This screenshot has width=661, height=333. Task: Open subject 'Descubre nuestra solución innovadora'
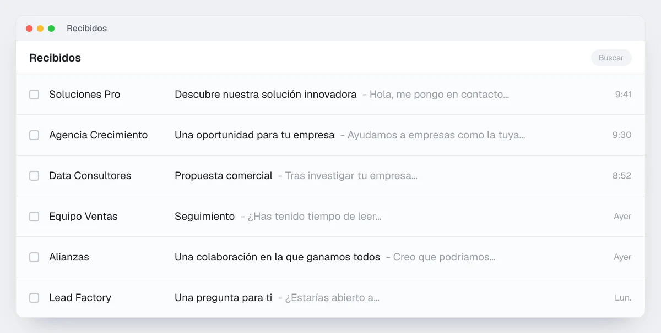click(x=266, y=95)
